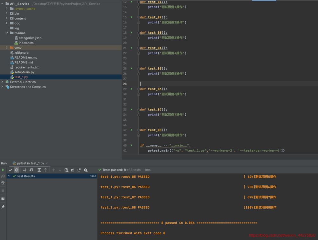318x240 pixels.
Task: Click run gutter arrow beside test_05
Action: point(132,68)
